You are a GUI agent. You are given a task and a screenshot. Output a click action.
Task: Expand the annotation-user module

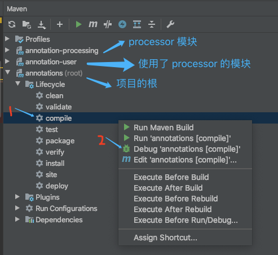tap(7, 61)
